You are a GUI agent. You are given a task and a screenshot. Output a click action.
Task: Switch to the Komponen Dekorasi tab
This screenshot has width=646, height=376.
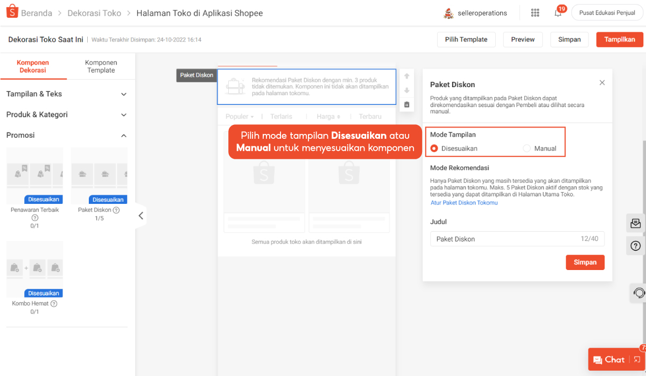pyautogui.click(x=33, y=66)
